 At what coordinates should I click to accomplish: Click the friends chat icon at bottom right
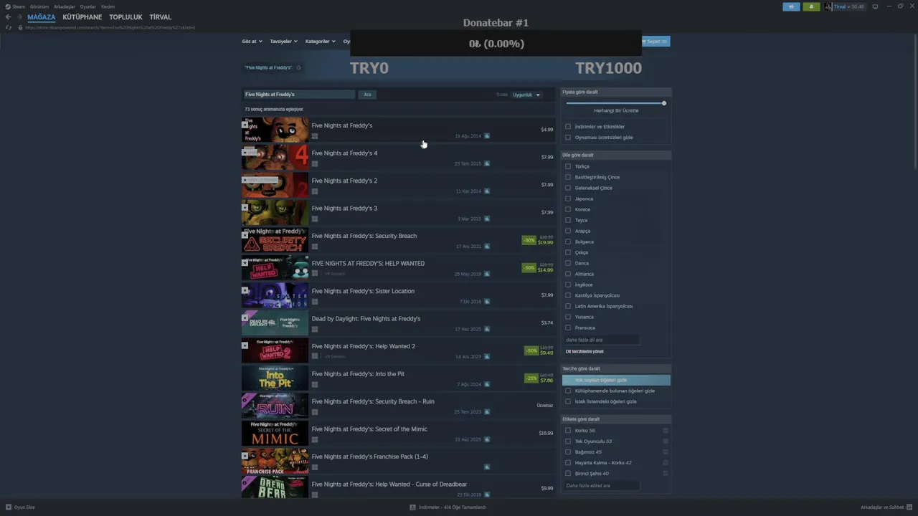[x=909, y=507]
